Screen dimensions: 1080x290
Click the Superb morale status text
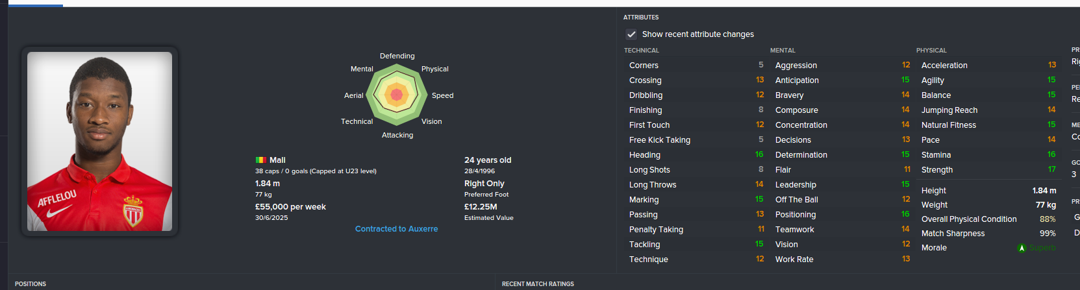click(1042, 248)
